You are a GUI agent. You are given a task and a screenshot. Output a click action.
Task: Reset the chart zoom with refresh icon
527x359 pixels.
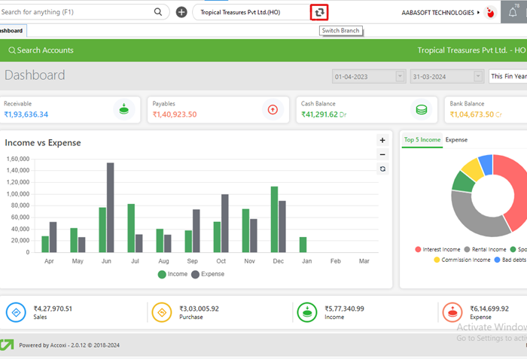coord(382,169)
